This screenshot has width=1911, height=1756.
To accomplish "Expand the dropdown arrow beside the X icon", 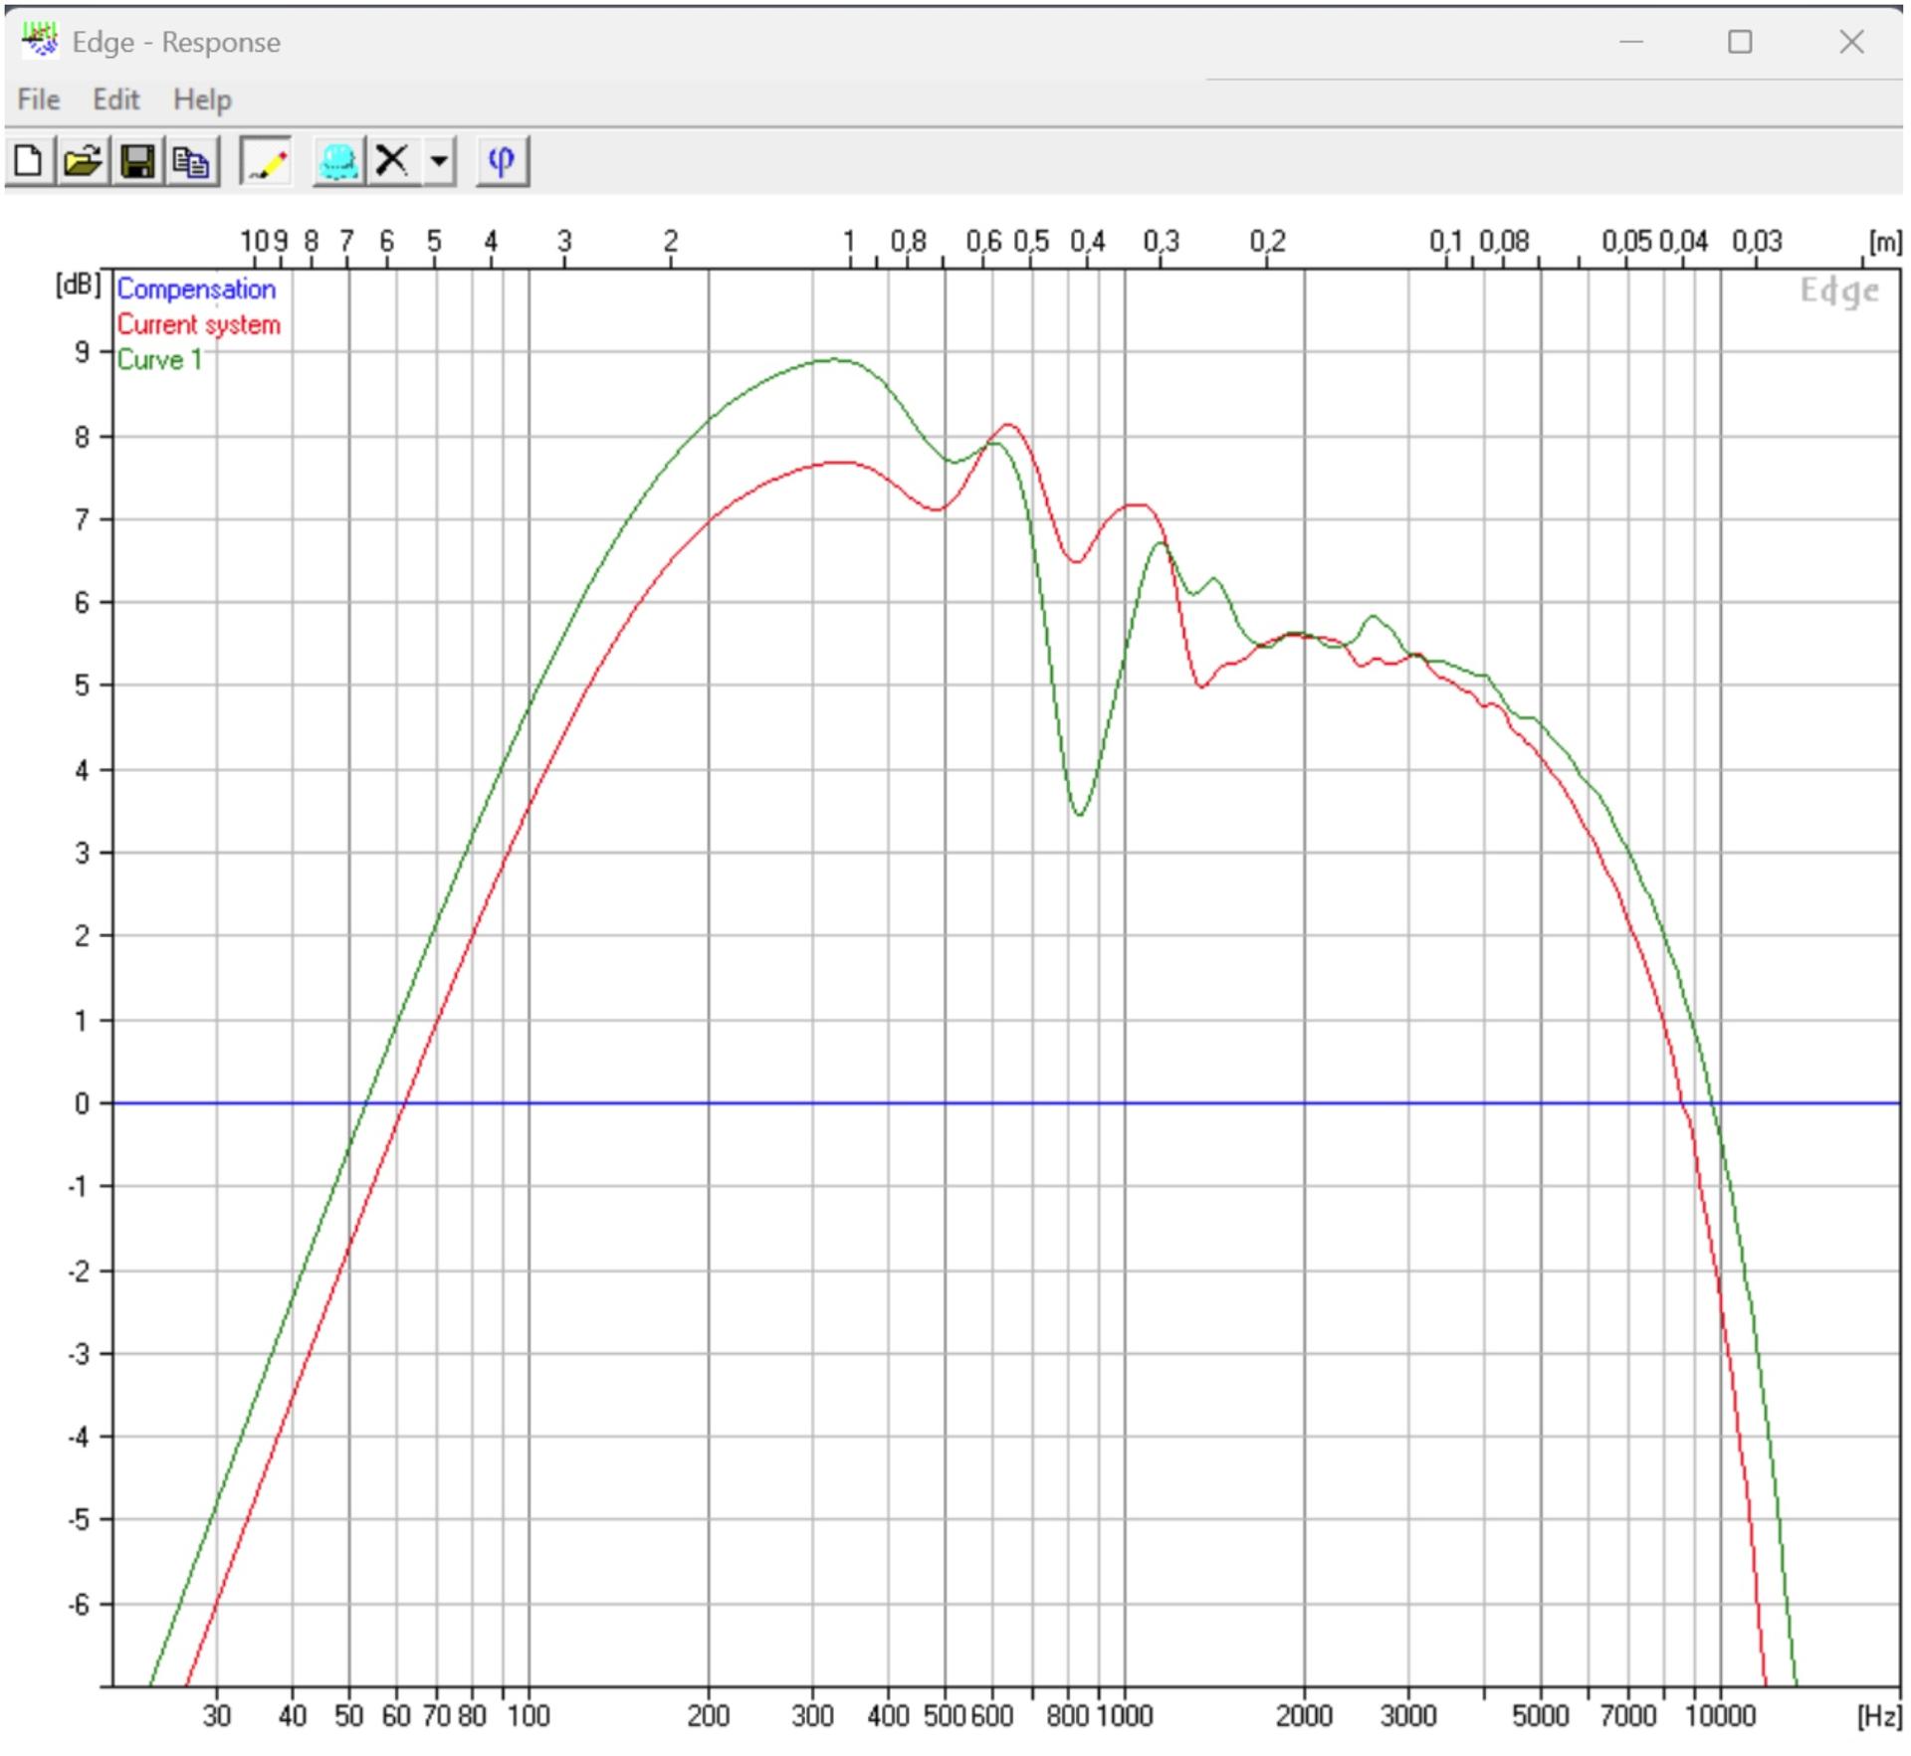I will click(439, 160).
